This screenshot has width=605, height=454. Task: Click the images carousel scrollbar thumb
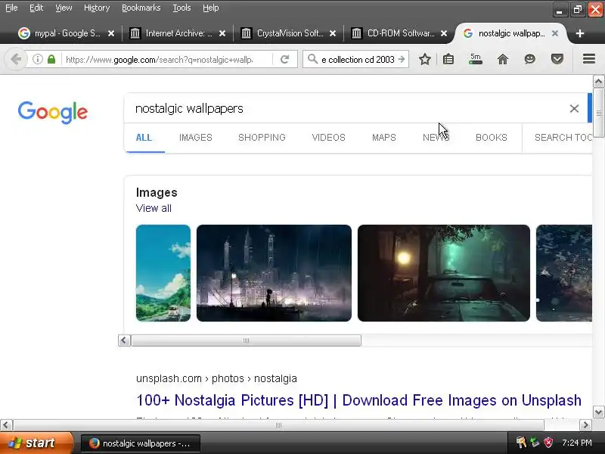click(247, 340)
